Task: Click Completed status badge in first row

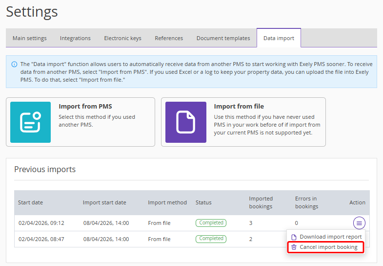Action: [211, 223]
